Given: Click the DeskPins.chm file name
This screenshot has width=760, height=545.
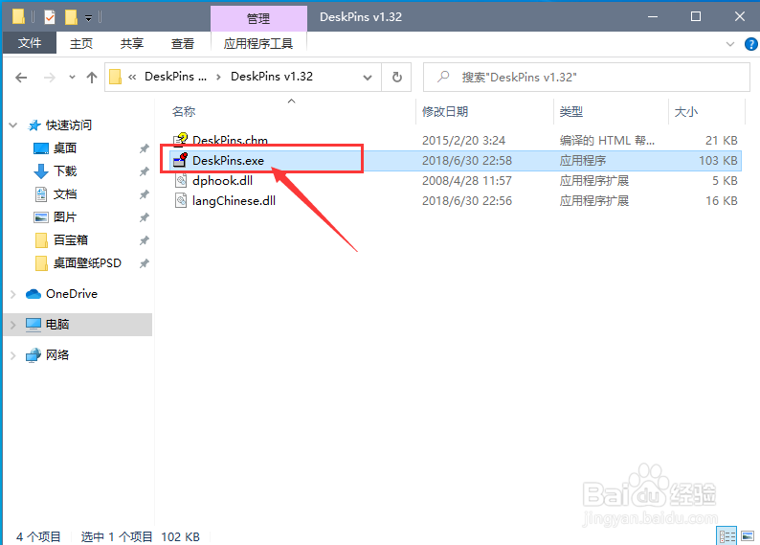Looking at the screenshot, I should 231,140.
